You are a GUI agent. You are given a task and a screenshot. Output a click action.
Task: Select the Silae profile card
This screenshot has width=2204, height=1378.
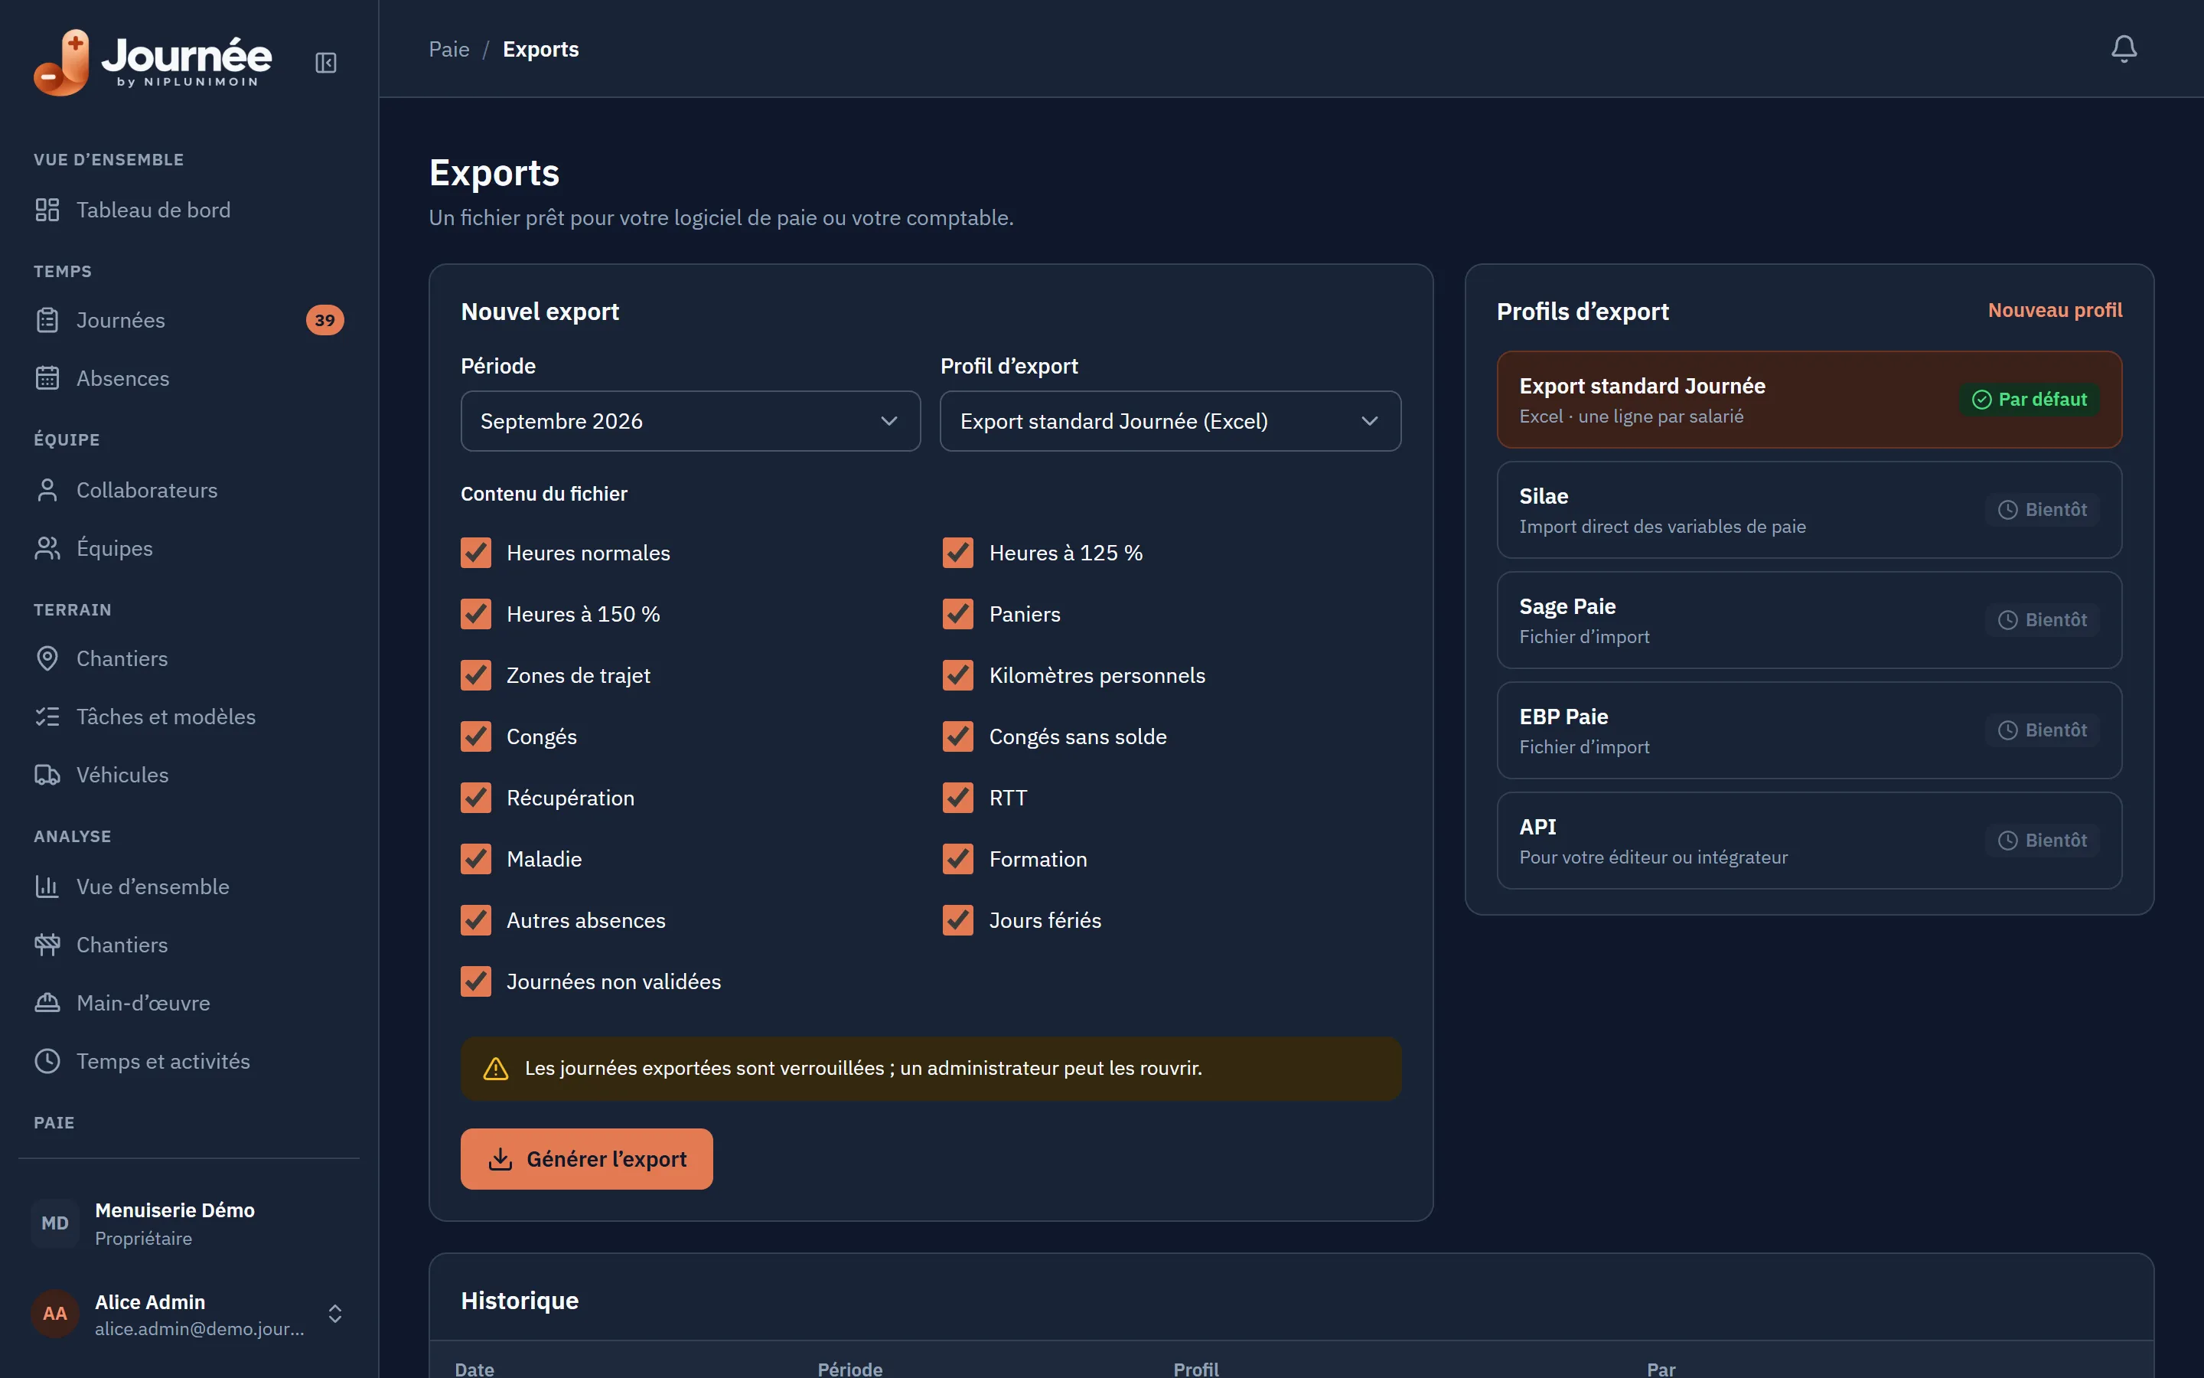click(1809, 511)
